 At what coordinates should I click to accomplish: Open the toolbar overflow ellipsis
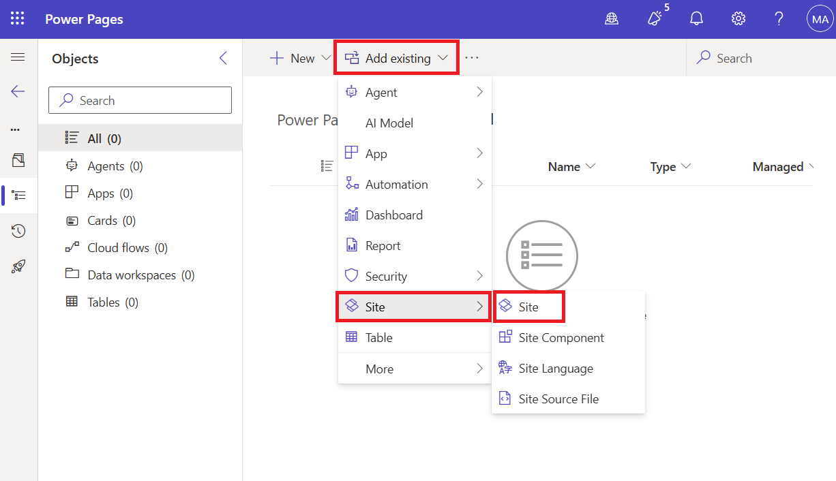471,58
